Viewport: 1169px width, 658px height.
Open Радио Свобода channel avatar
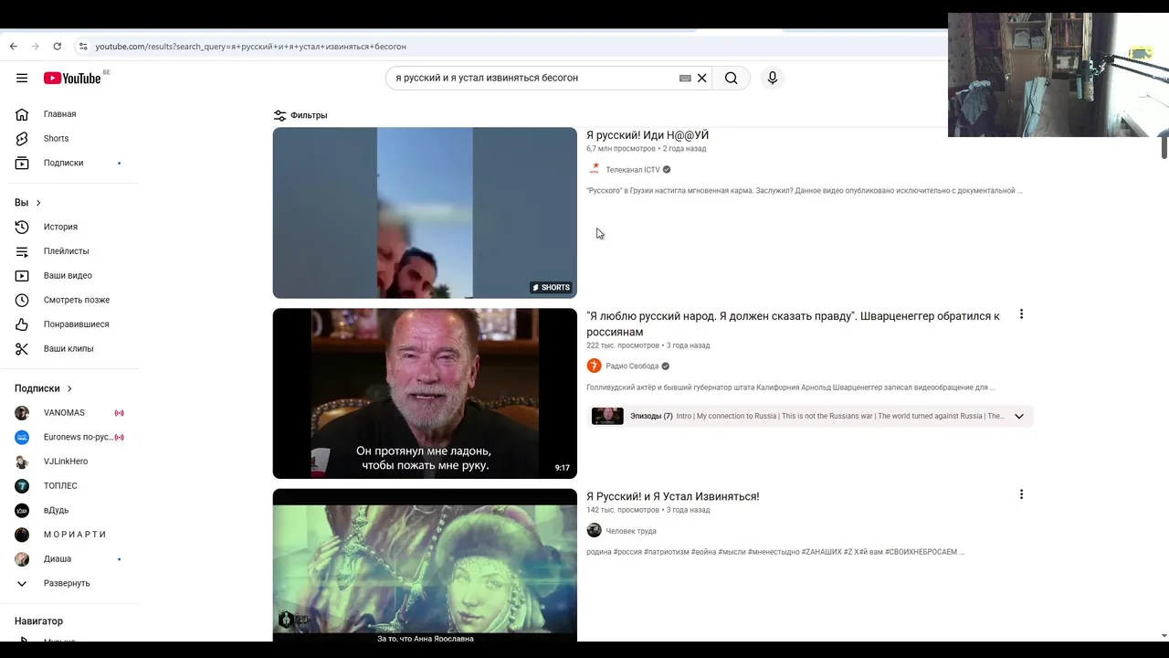[595, 366]
